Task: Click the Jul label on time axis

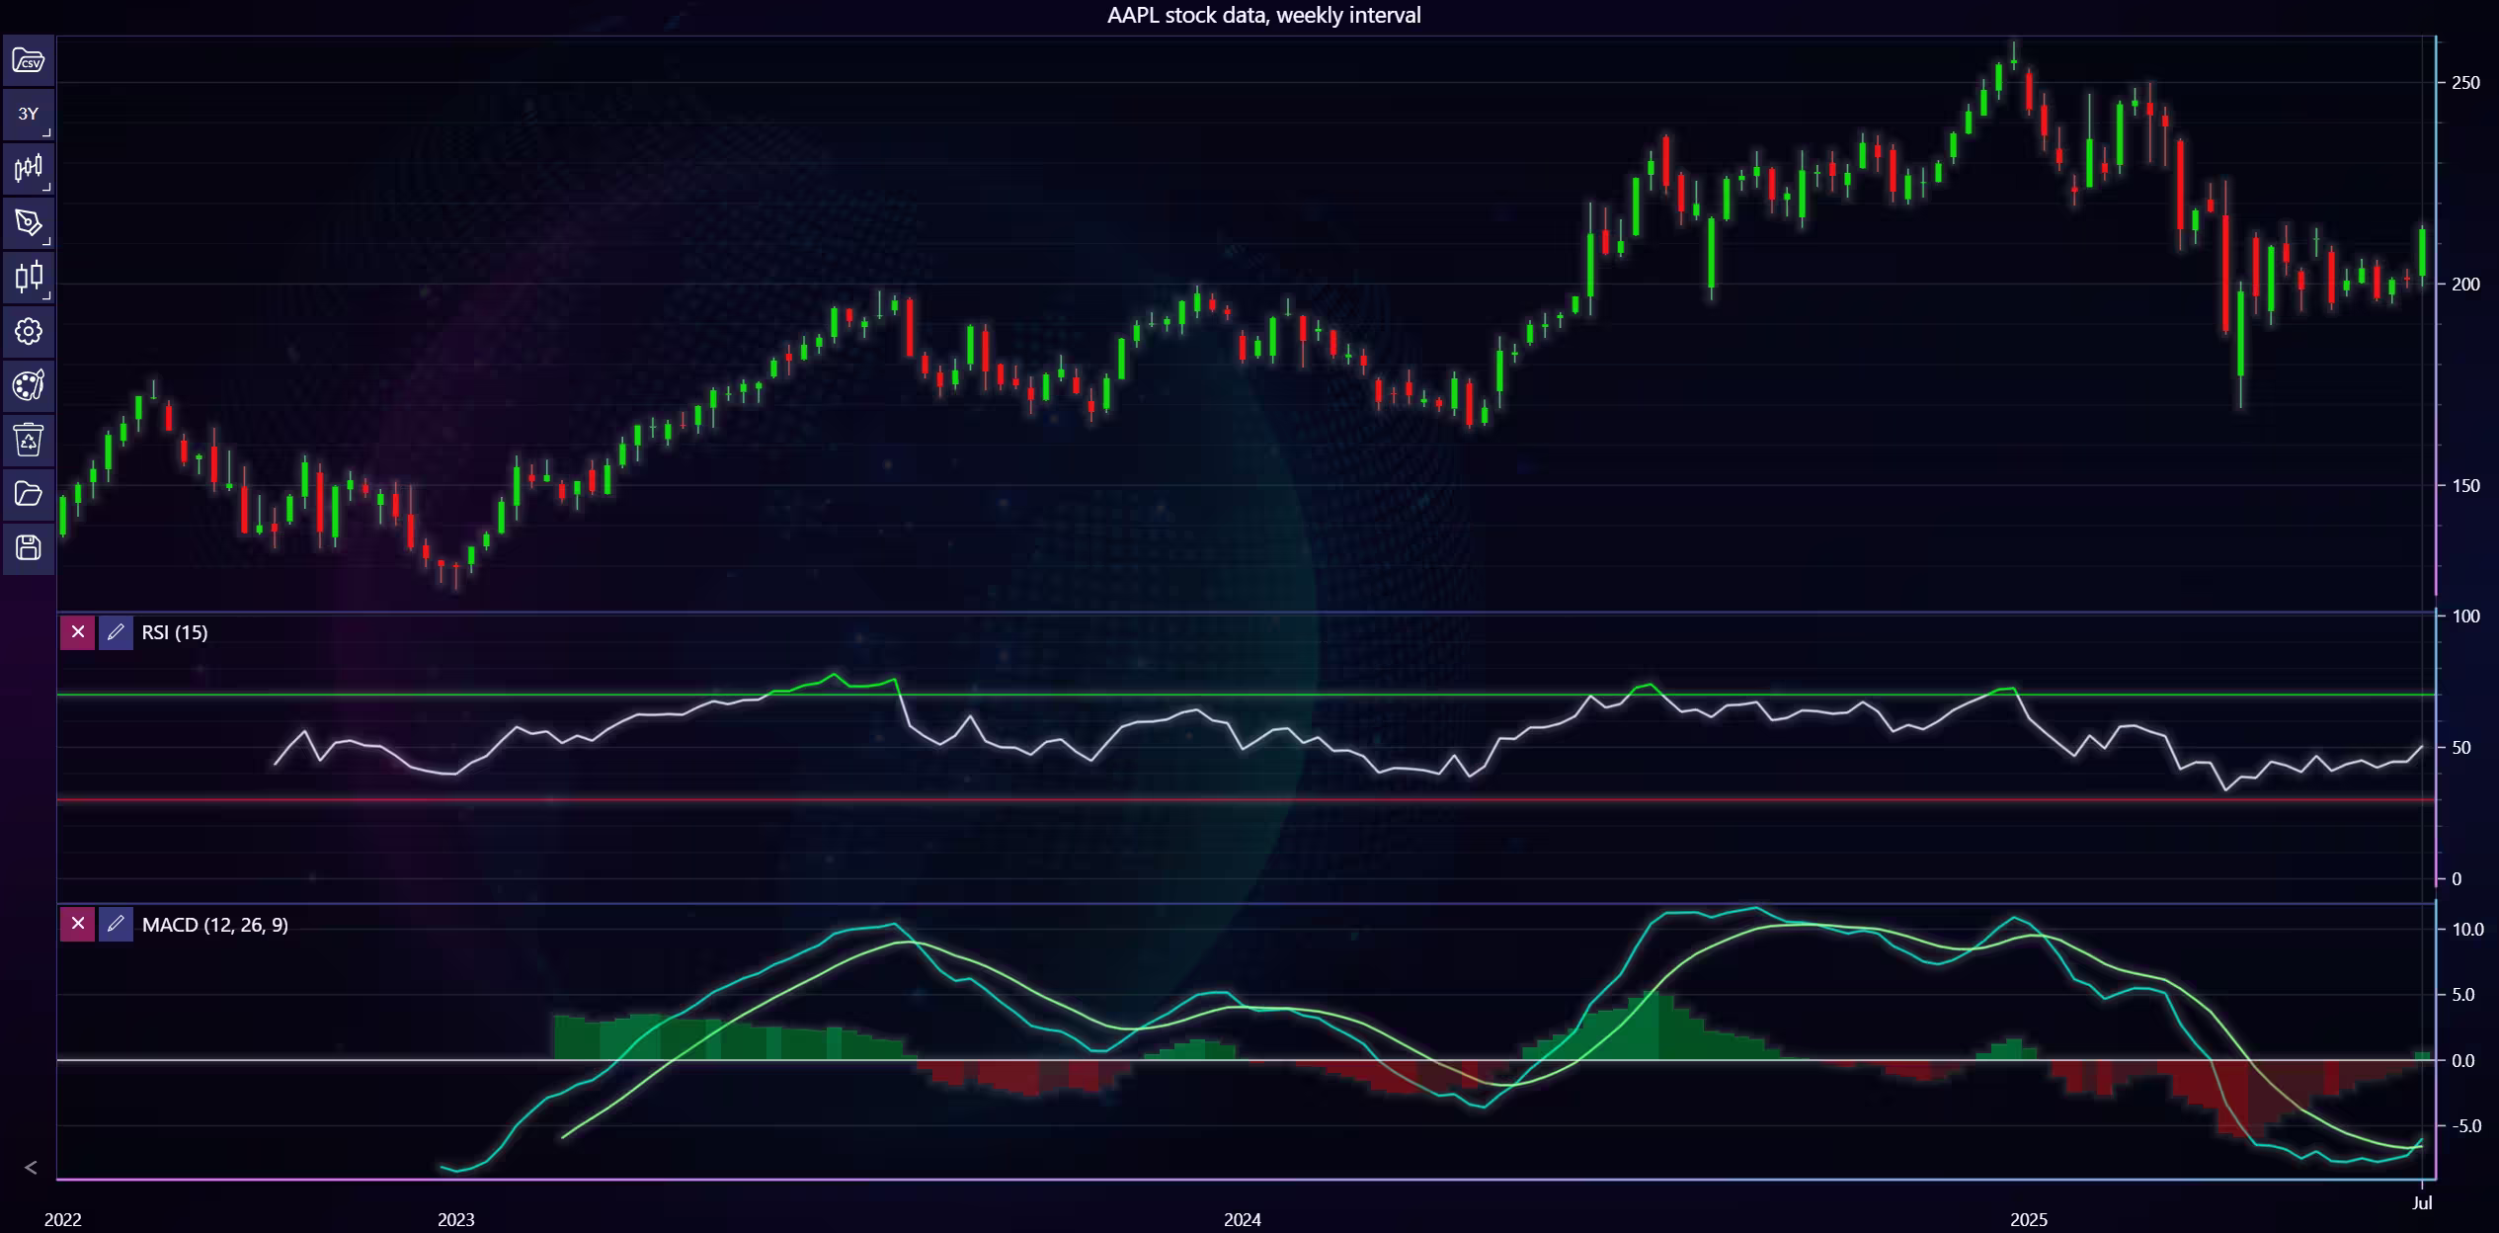Action: (2422, 1202)
